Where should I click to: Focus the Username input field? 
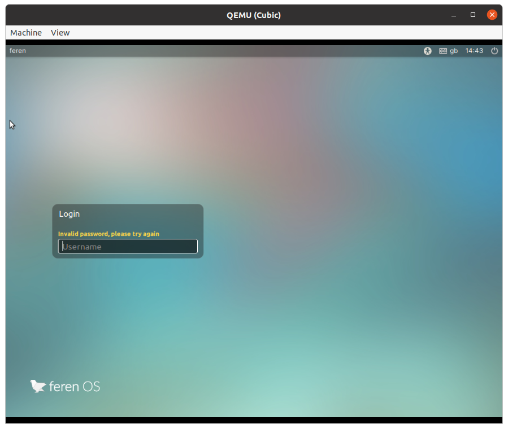point(127,246)
